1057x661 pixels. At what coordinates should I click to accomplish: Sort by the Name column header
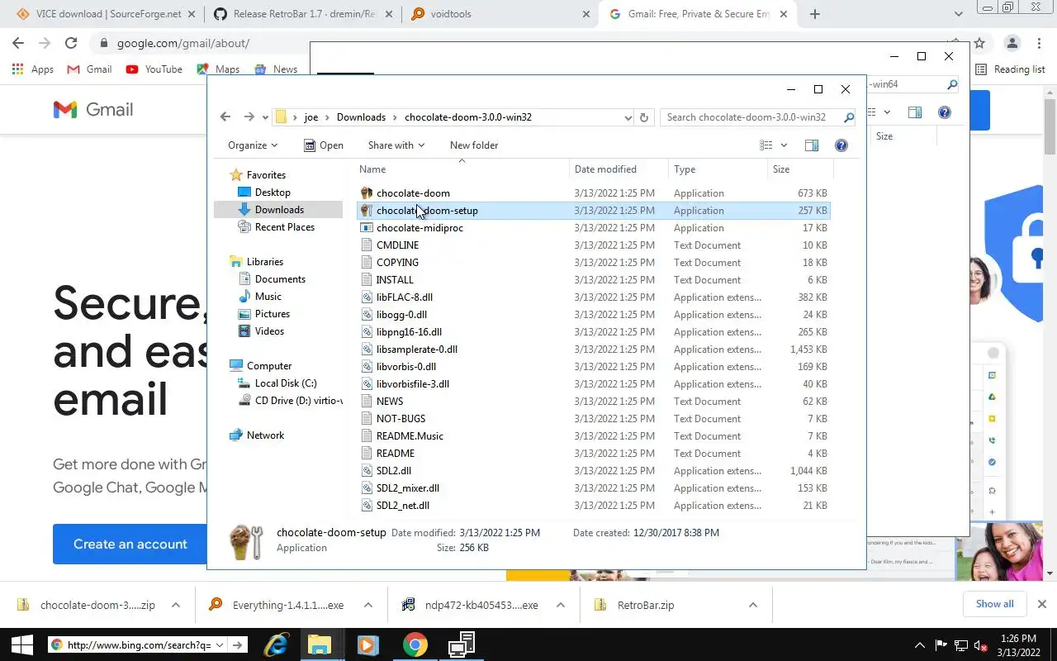(462, 169)
